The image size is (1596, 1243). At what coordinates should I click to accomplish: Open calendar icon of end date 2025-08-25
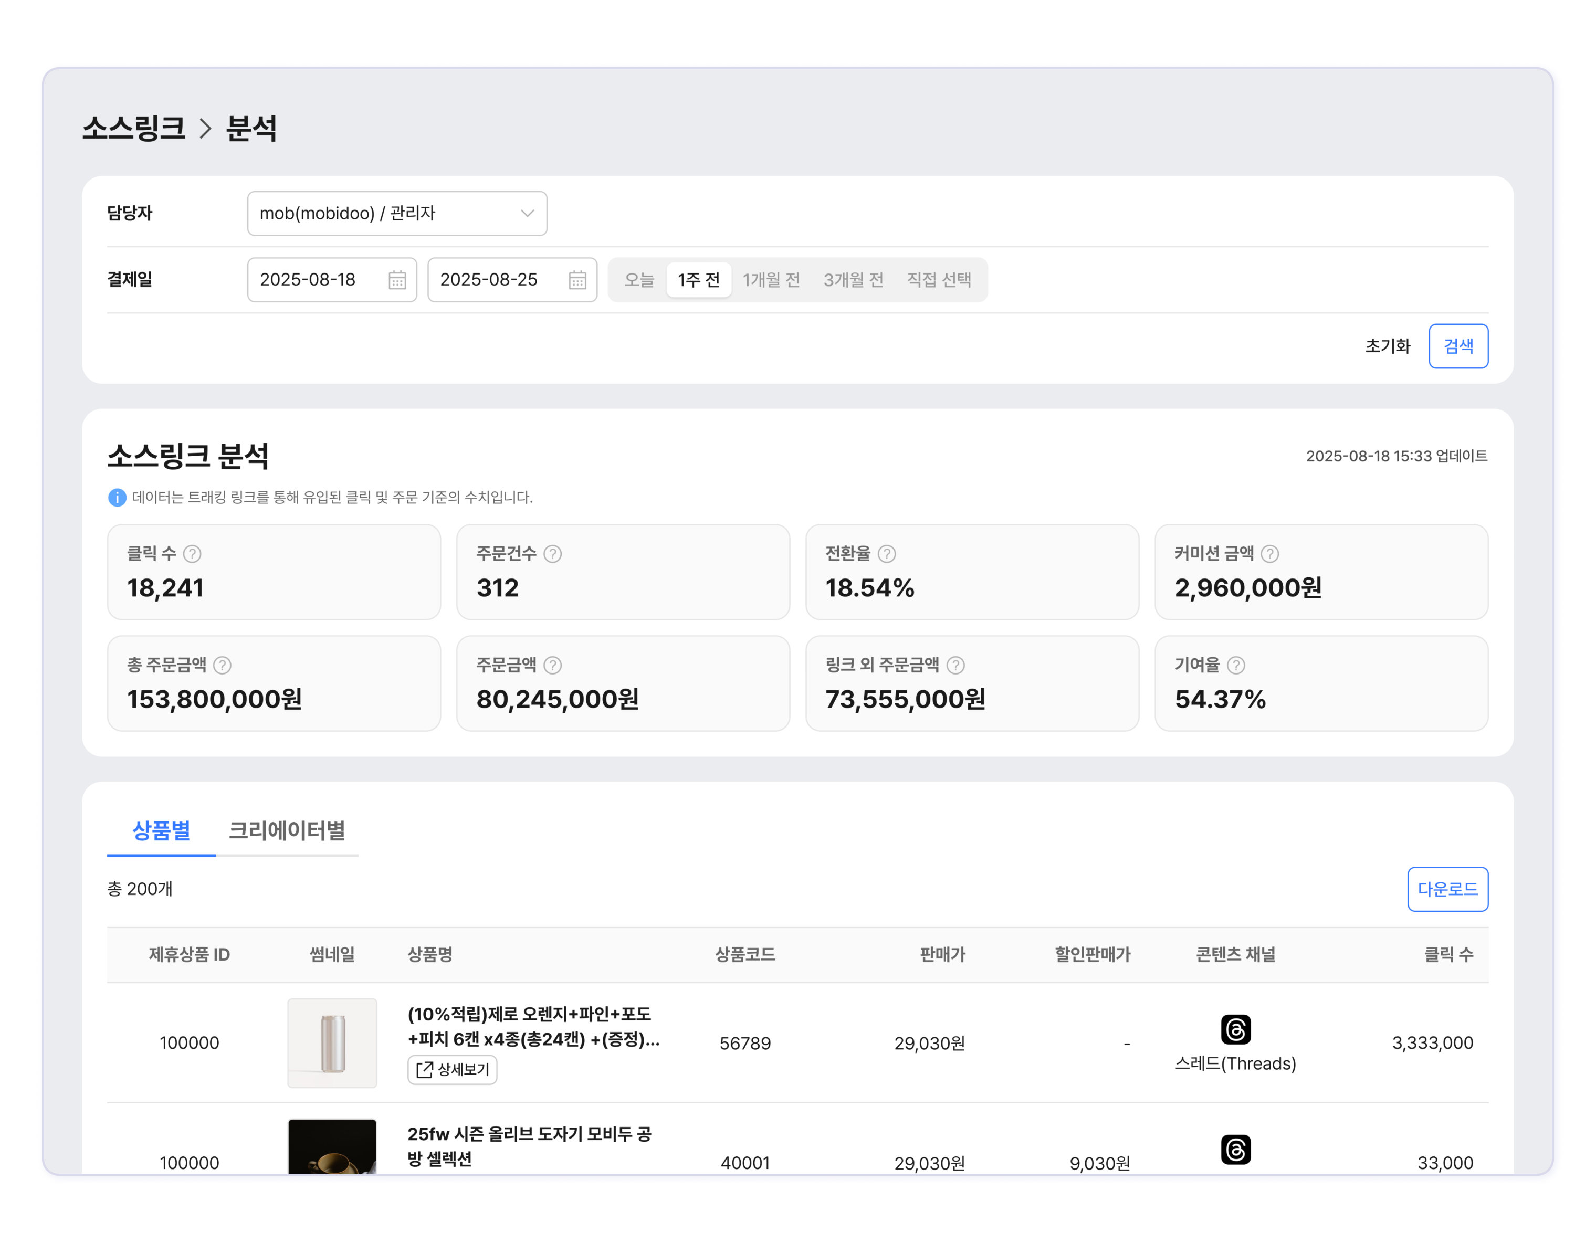tap(577, 280)
